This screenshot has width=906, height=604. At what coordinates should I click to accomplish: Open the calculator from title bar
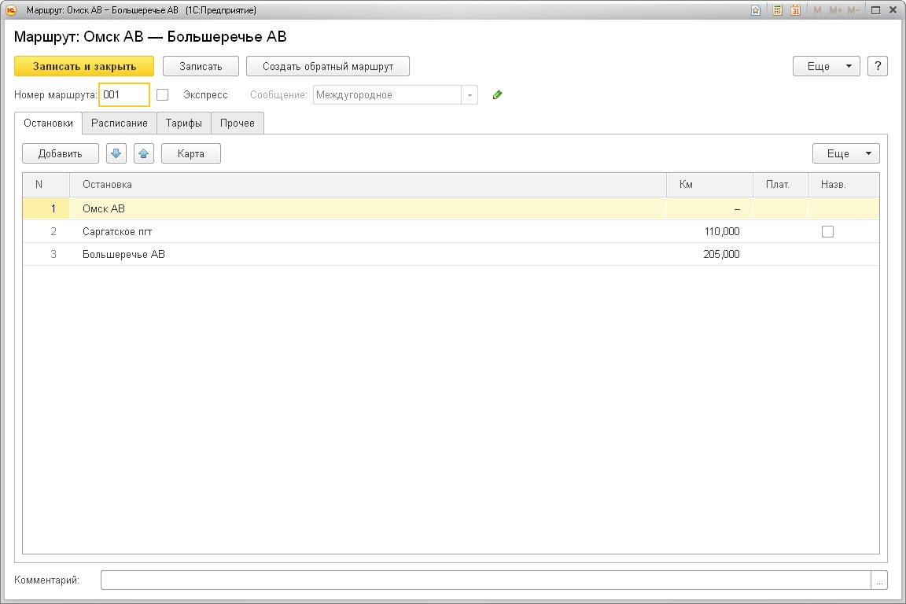coord(777,10)
